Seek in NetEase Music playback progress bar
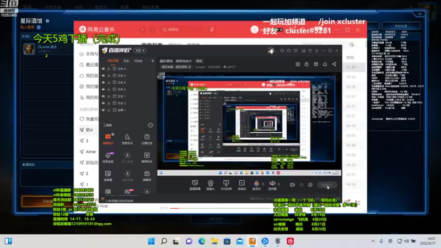The image size is (441, 248). (220, 208)
